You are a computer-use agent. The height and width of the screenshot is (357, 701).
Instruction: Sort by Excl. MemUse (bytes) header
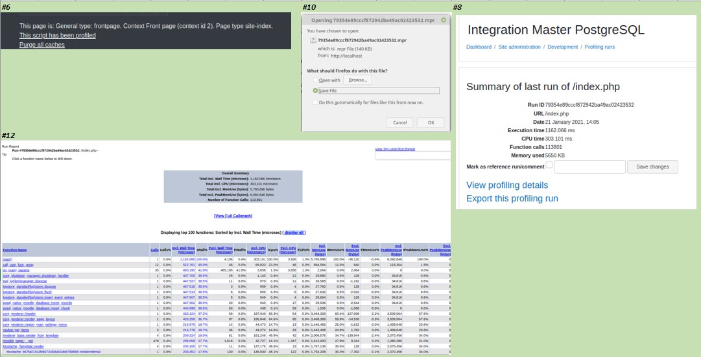353,249
